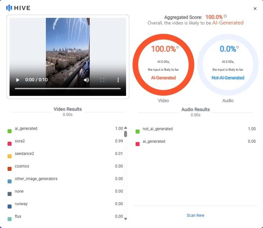Click green swatch beside video ai_generated
This screenshot has height=228, width=263.
(x=9, y=131)
